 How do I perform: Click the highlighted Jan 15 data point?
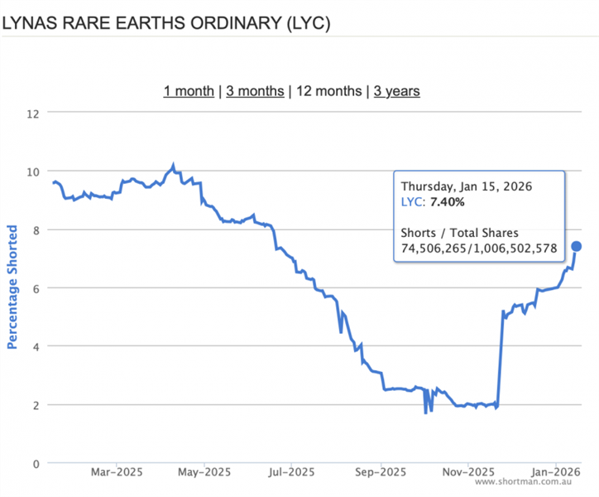(x=577, y=246)
